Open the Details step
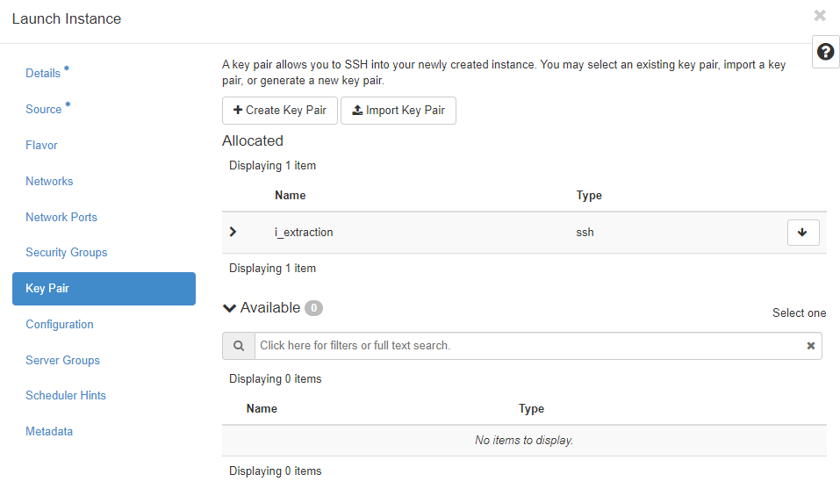840x503 pixels. click(43, 74)
